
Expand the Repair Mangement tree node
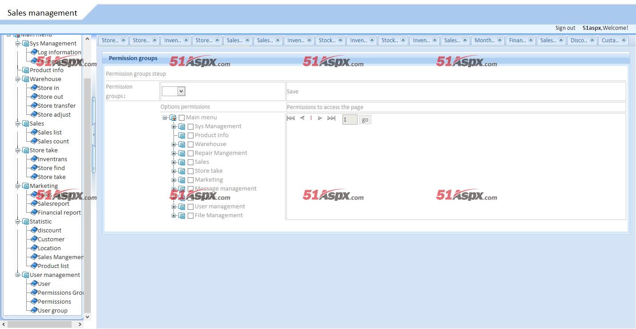[x=174, y=153]
